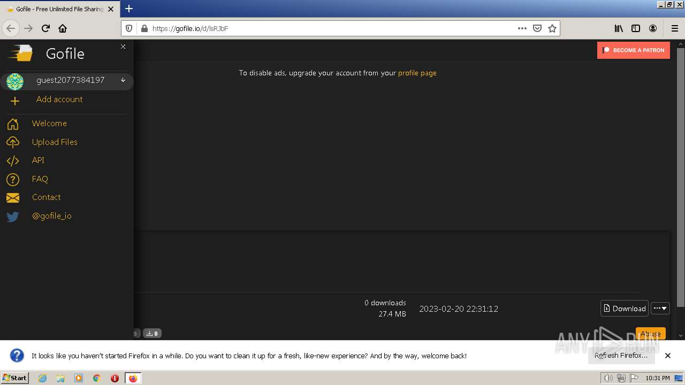685x385 pixels.
Task: Click the Welcome home icon
Action: point(13,124)
